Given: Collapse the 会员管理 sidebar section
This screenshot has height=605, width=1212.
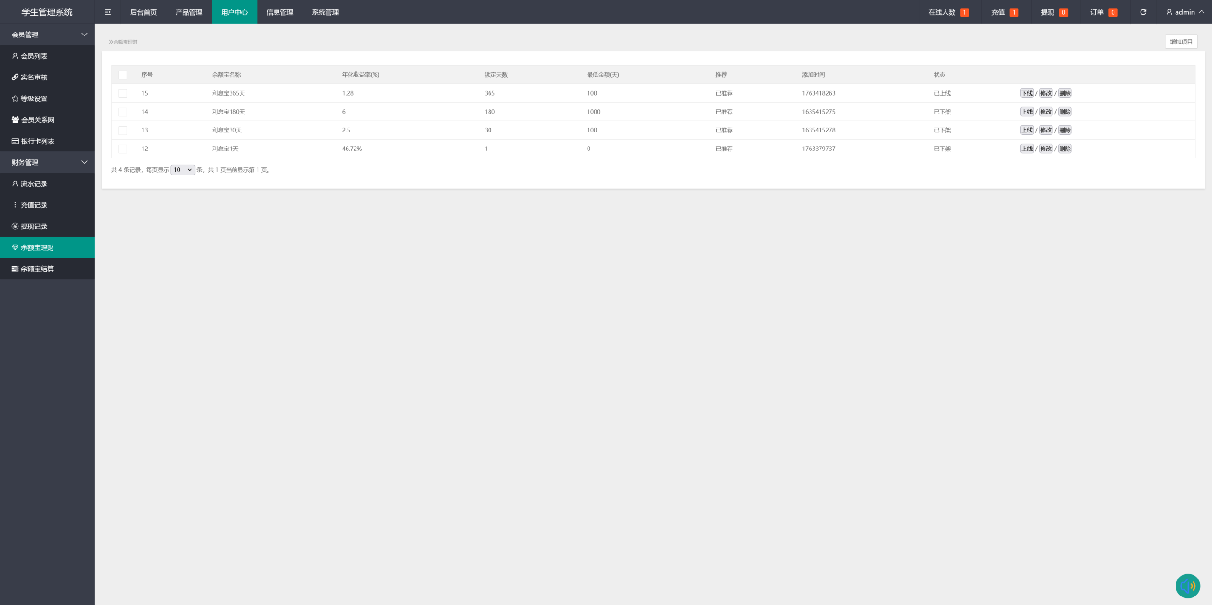Looking at the screenshot, I should click(x=84, y=35).
